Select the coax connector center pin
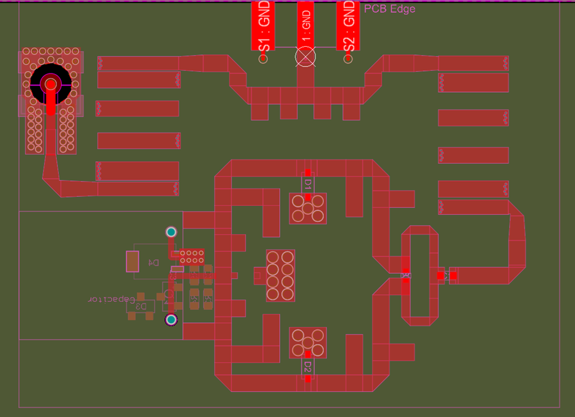575x417 pixels. pyautogui.click(x=50, y=84)
